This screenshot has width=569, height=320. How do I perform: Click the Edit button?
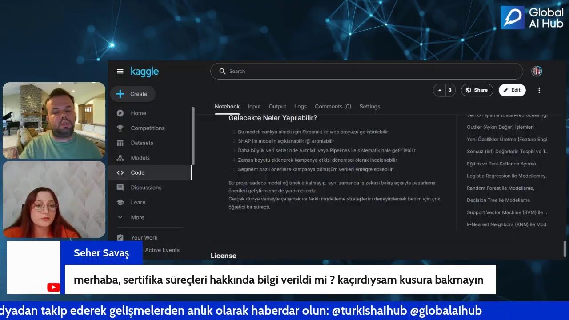tap(512, 90)
